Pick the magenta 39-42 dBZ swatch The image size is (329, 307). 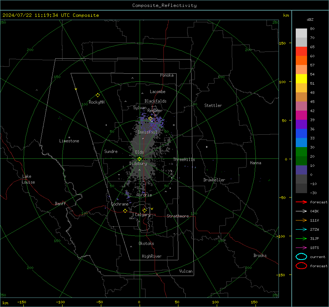pyautogui.click(x=301, y=115)
